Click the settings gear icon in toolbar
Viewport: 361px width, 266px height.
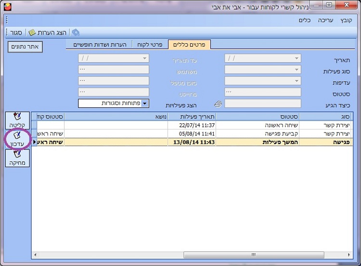tap(76, 32)
